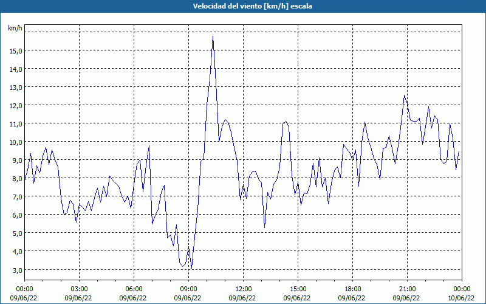486x304 pixels.
Task: Click the 10,0 y-axis label
Action: point(16,142)
